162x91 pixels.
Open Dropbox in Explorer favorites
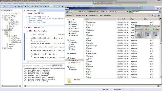(73, 27)
